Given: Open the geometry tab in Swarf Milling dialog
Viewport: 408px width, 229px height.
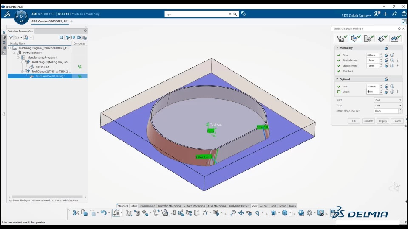Looking at the screenshot, I should click(355, 39).
